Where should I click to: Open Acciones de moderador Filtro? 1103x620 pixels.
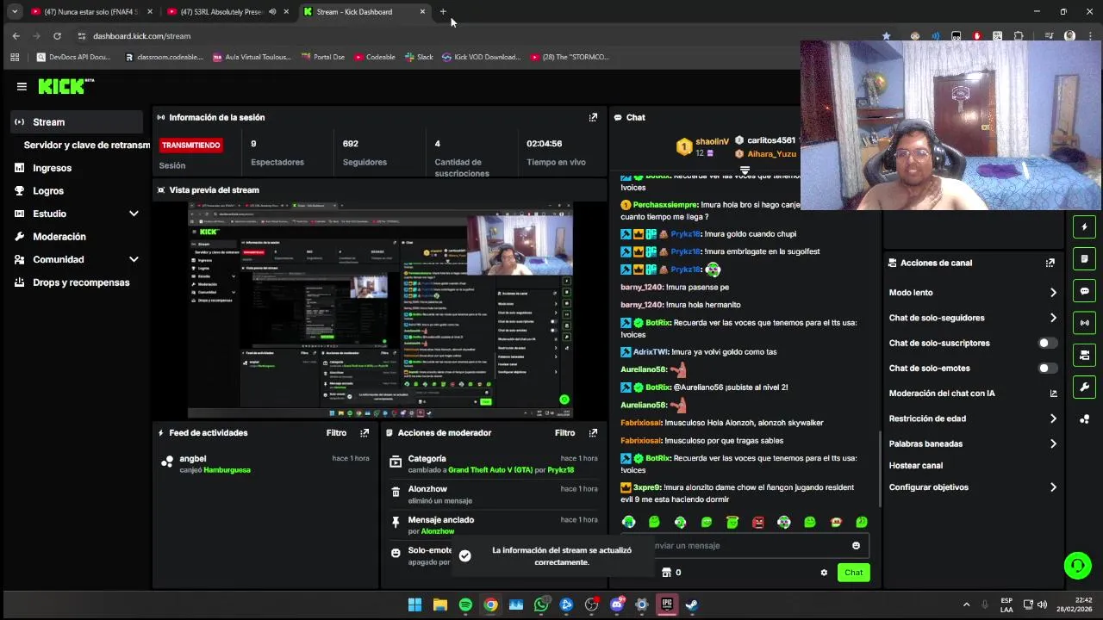click(x=564, y=433)
